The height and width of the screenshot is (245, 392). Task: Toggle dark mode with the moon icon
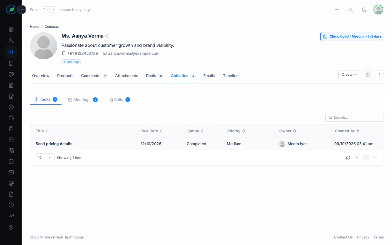(364, 10)
